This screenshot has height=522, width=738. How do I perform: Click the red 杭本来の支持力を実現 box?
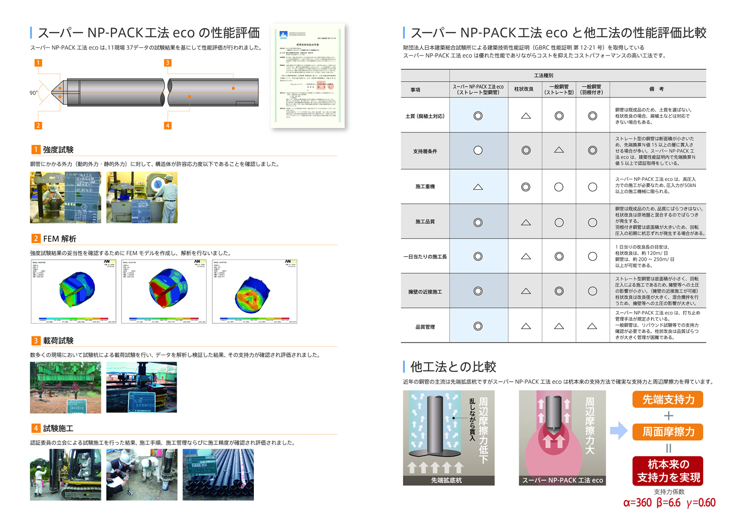(668, 471)
